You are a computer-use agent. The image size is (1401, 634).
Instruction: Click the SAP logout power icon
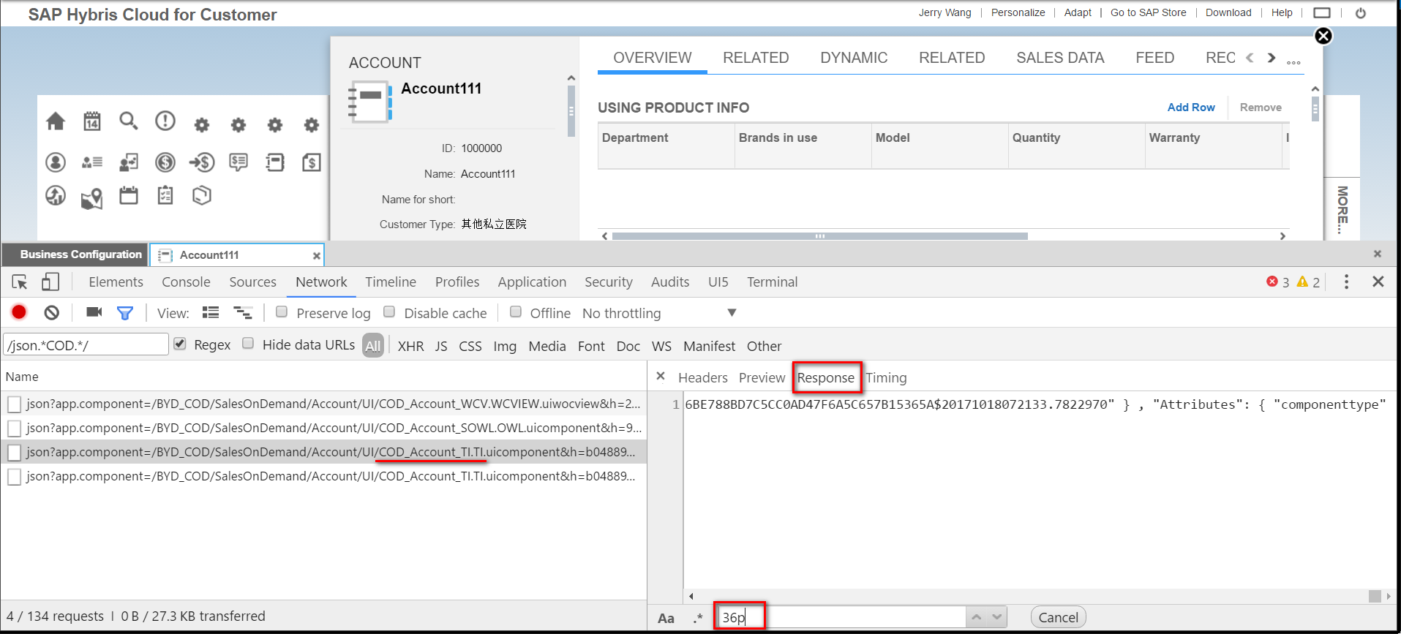1361,13
